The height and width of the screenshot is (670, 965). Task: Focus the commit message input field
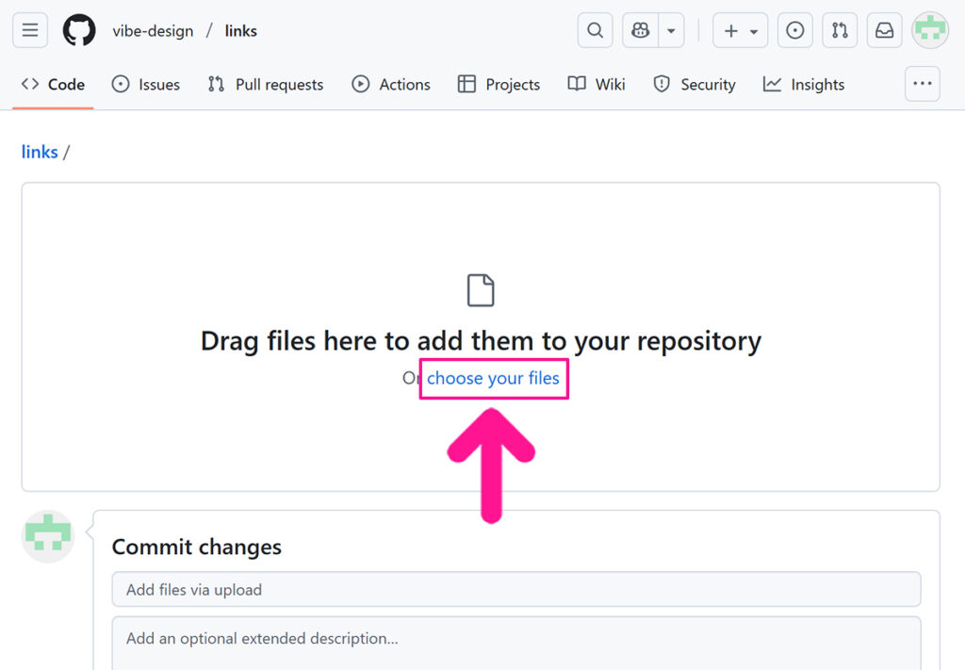pyautogui.click(x=515, y=590)
